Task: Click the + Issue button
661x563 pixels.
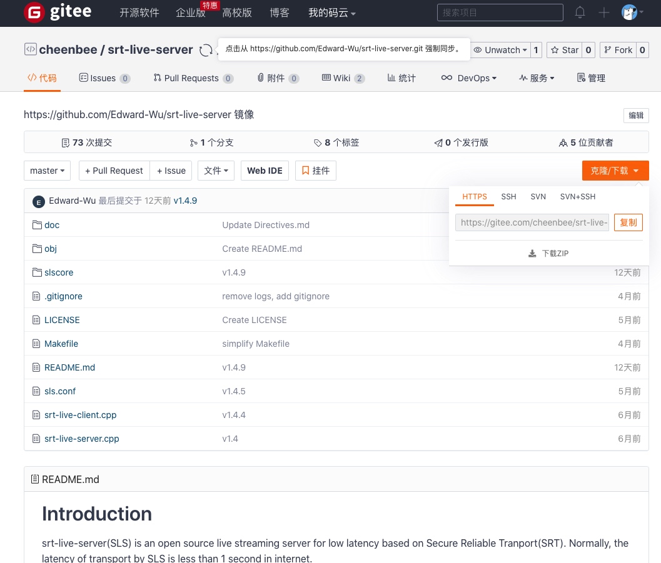Action: [171, 171]
